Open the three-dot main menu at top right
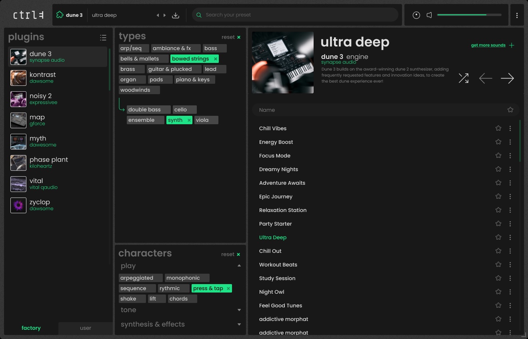The width and height of the screenshot is (528, 339). [517, 15]
